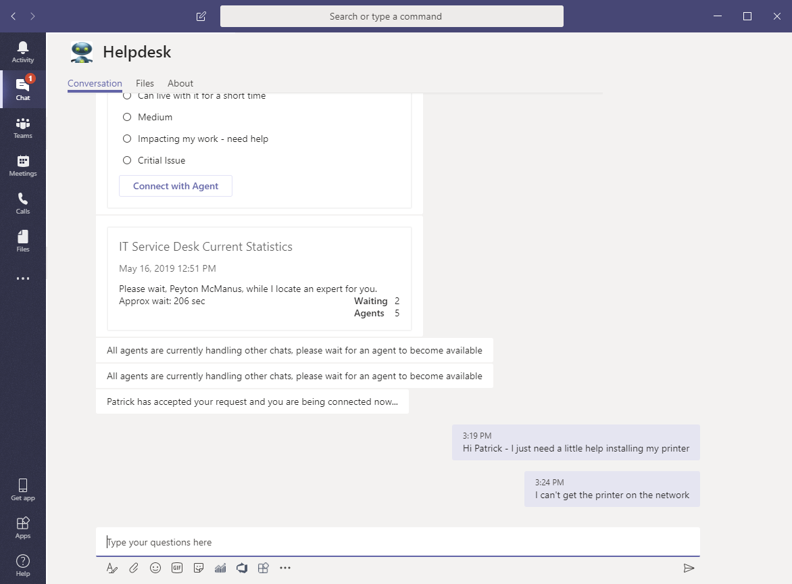Open Chat with one unread notification
Screen dimensions: 792x584
point(23,89)
